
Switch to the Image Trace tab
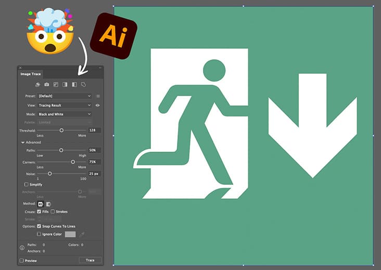31,74
